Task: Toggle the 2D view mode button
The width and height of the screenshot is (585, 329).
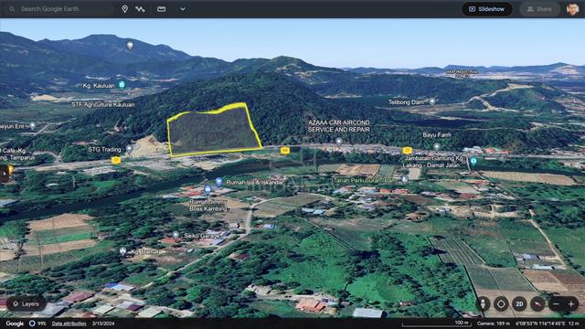Action: [519, 304]
